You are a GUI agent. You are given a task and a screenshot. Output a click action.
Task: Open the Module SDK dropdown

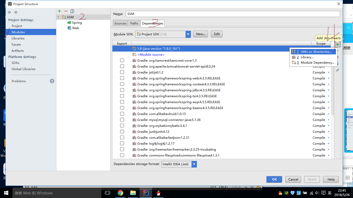coord(188,34)
